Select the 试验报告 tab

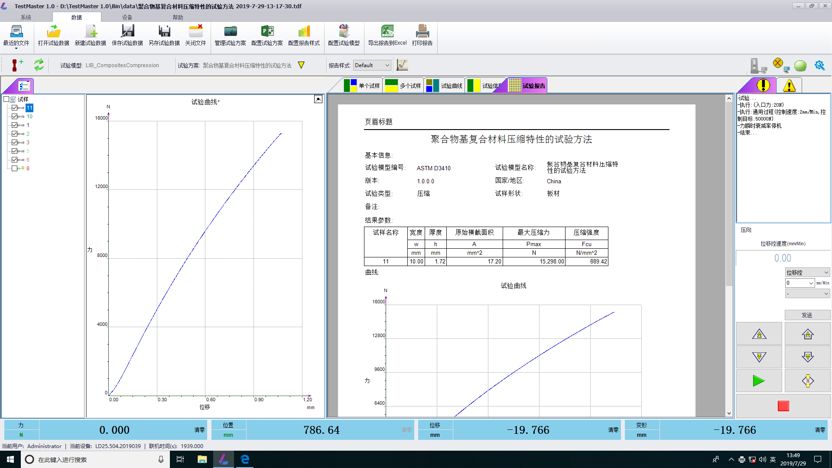point(526,85)
